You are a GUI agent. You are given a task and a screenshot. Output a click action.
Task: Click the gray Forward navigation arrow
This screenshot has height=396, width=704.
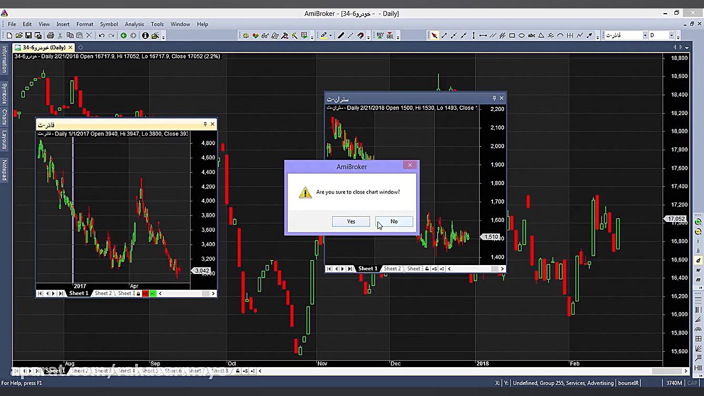(x=133, y=36)
